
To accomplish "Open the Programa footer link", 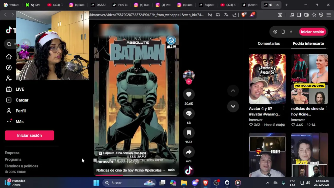I will click(13, 160).
